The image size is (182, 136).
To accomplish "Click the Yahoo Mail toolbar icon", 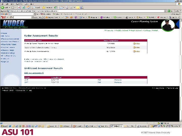I will pyautogui.click(x=80, y=17).
